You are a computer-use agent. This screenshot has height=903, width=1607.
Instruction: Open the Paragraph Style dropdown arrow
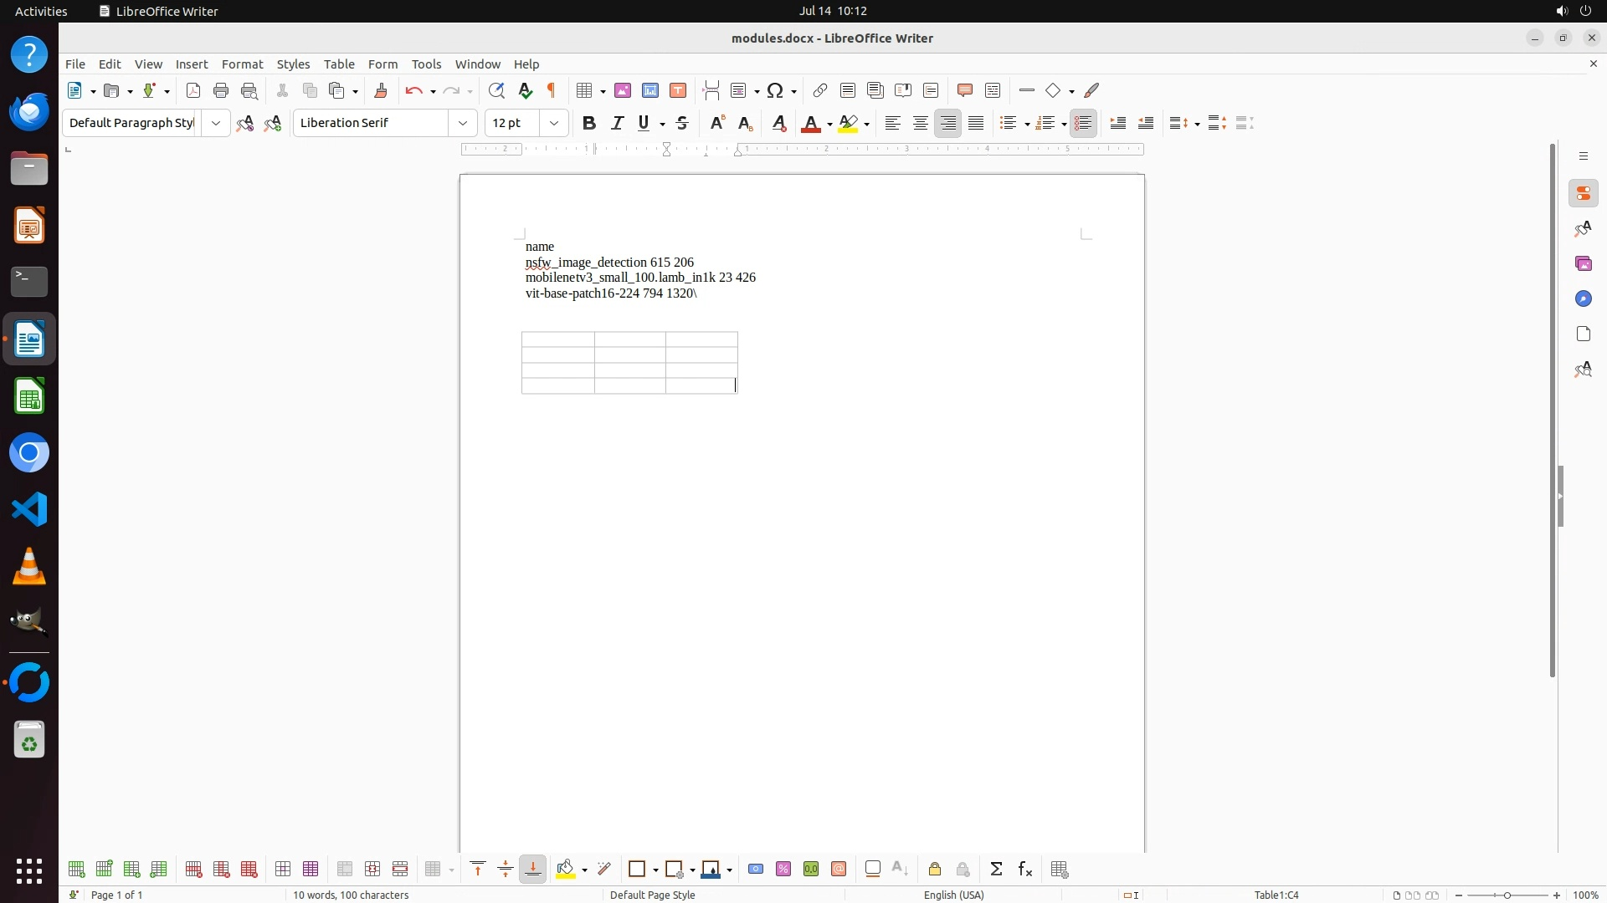coord(216,123)
